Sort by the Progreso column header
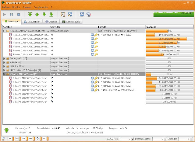The width and height of the screenshot is (195, 142). click(169, 27)
